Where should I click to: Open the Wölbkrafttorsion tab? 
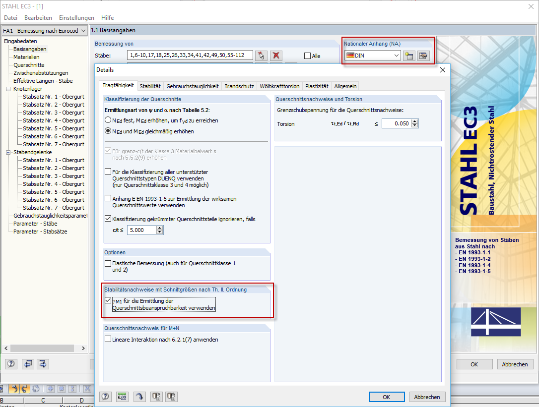tap(279, 86)
